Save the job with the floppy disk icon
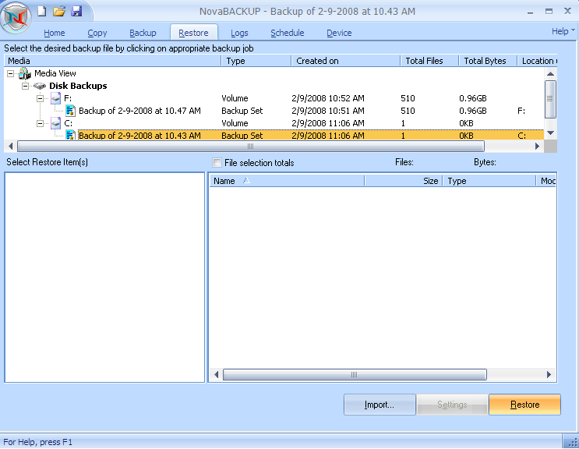The image size is (579, 449). [x=76, y=11]
